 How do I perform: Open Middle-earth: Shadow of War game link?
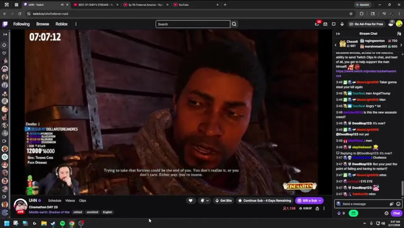click(x=49, y=212)
